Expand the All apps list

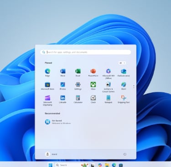point(122,63)
